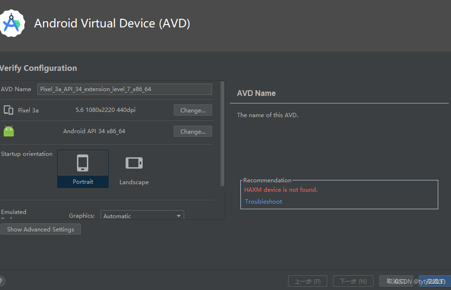Viewport: 451px width, 290px height.
Task: Click the cancel button beside 下一步 (N)
Action: tap(396, 281)
